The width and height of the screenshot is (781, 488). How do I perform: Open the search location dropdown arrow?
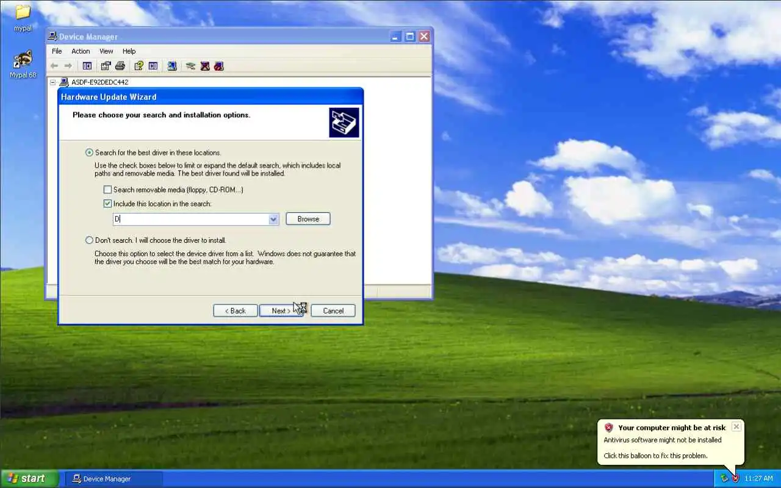pos(273,219)
